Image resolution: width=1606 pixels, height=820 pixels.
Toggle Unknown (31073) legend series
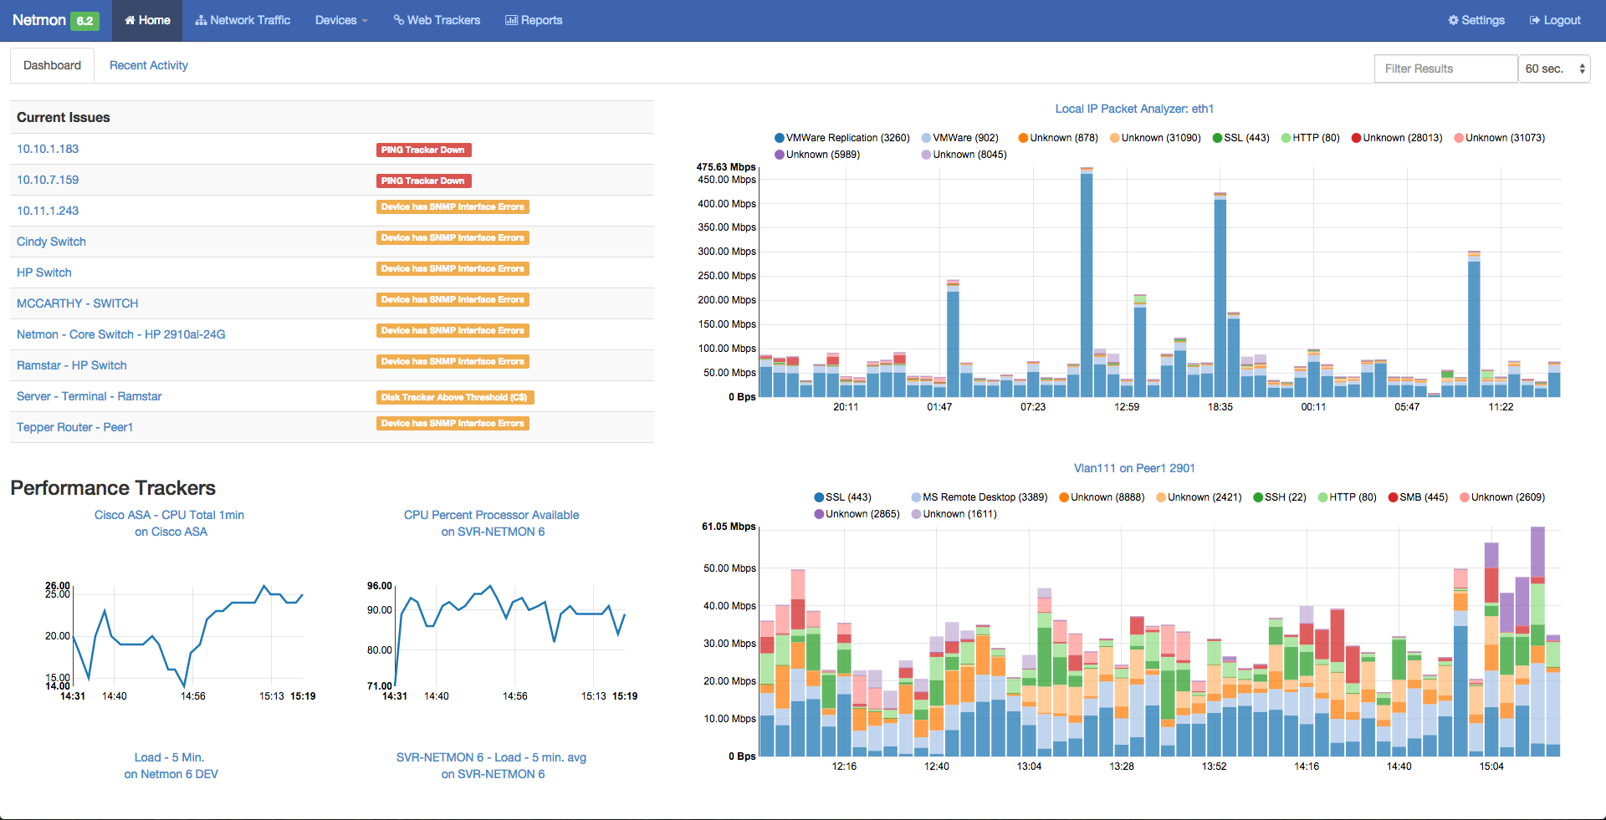(1500, 138)
